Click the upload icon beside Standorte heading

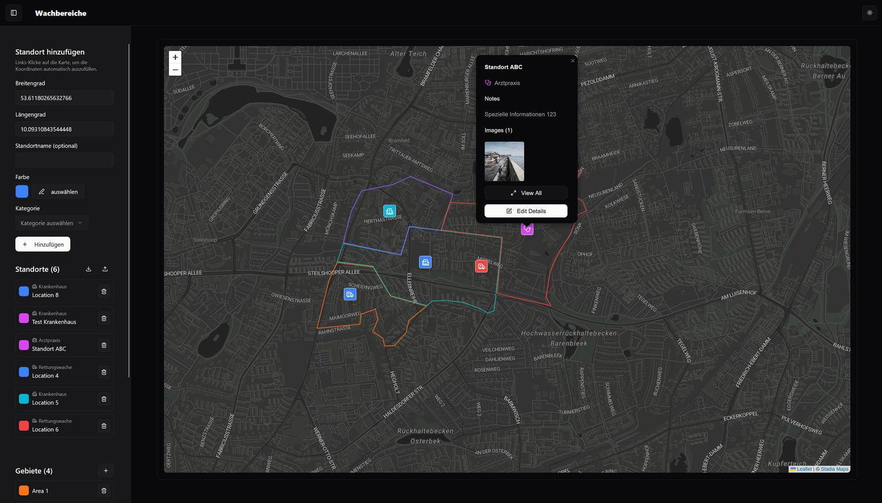point(105,268)
